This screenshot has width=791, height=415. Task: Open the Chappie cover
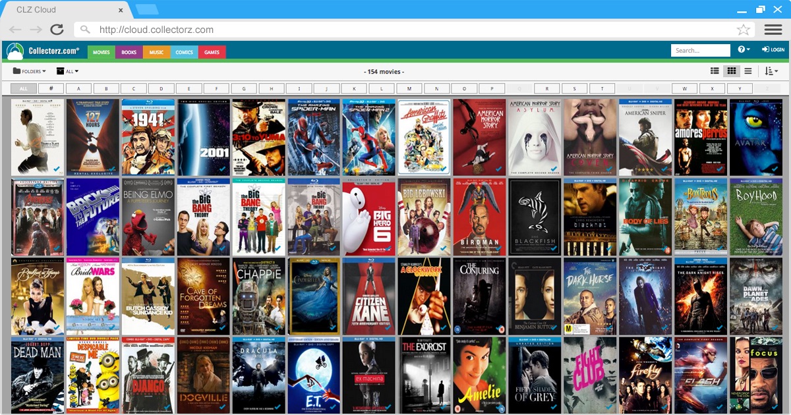pyautogui.click(x=259, y=296)
